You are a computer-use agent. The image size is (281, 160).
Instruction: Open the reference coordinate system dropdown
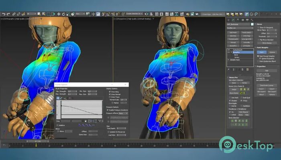pos(80,14)
